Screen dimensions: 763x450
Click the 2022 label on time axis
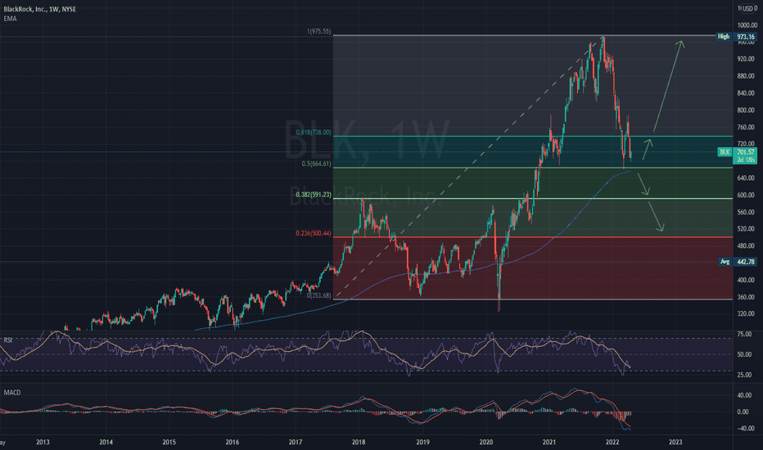[x=612, y=442]
